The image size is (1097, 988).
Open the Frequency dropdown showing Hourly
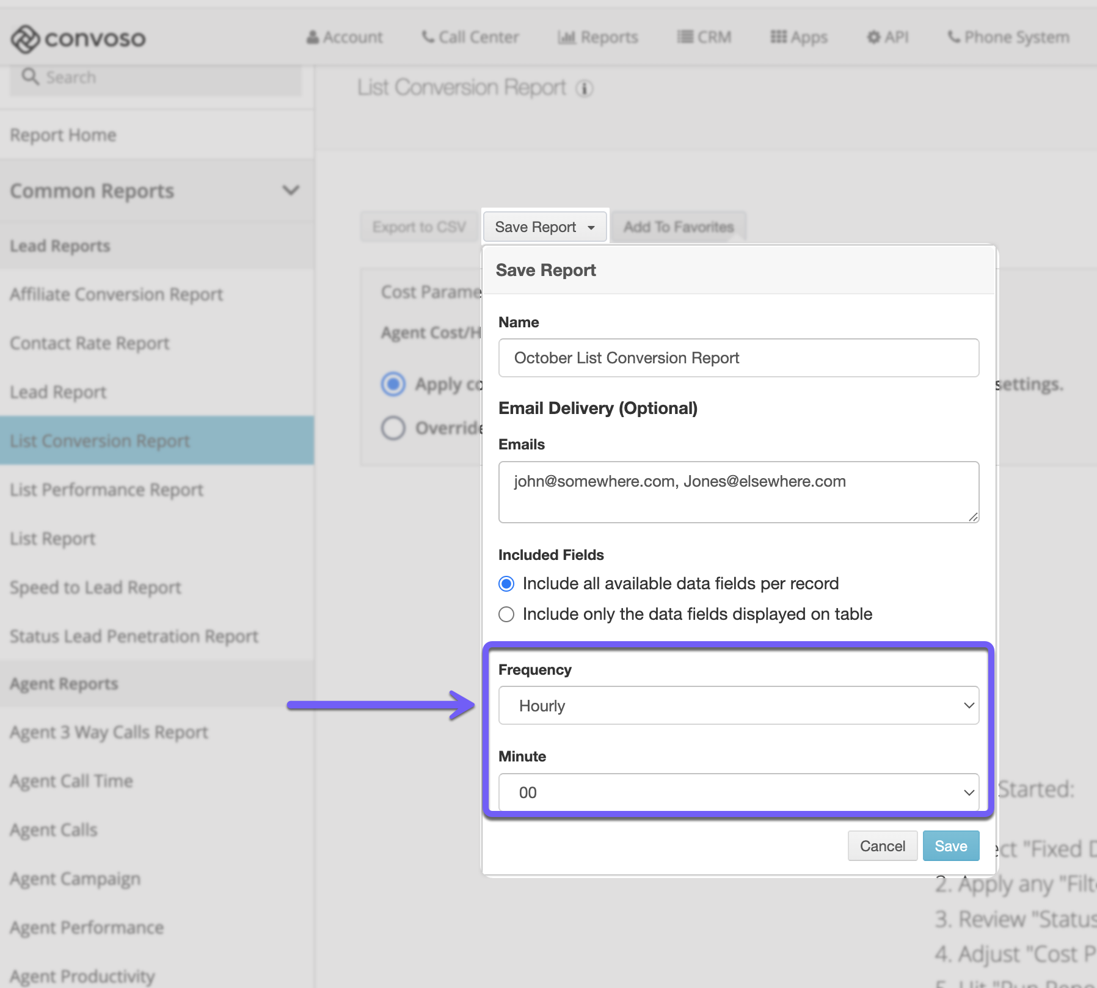[x=738, y=706]
